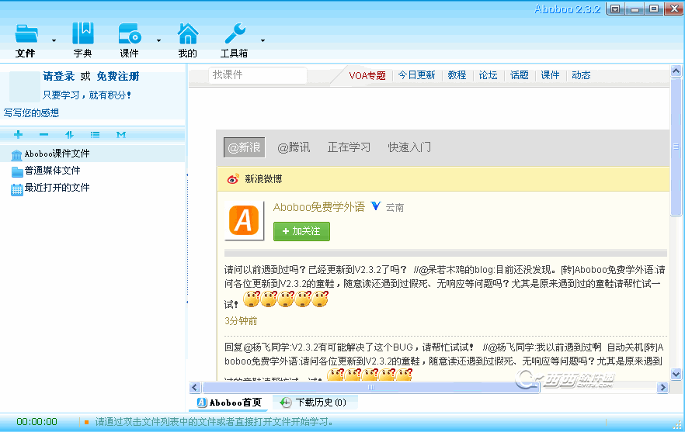Remove file with minus icon
The height and width of the screenshot is (432, 685).
tap(43, 134)
